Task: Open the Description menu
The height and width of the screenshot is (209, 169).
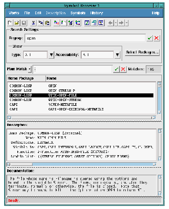Action: click(56, 13)
